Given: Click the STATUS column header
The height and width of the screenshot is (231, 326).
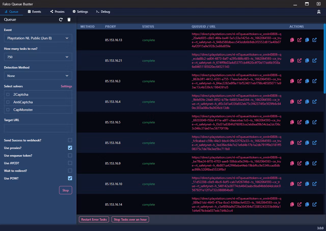Looking at the screenshot, I should tap(148, 26).
